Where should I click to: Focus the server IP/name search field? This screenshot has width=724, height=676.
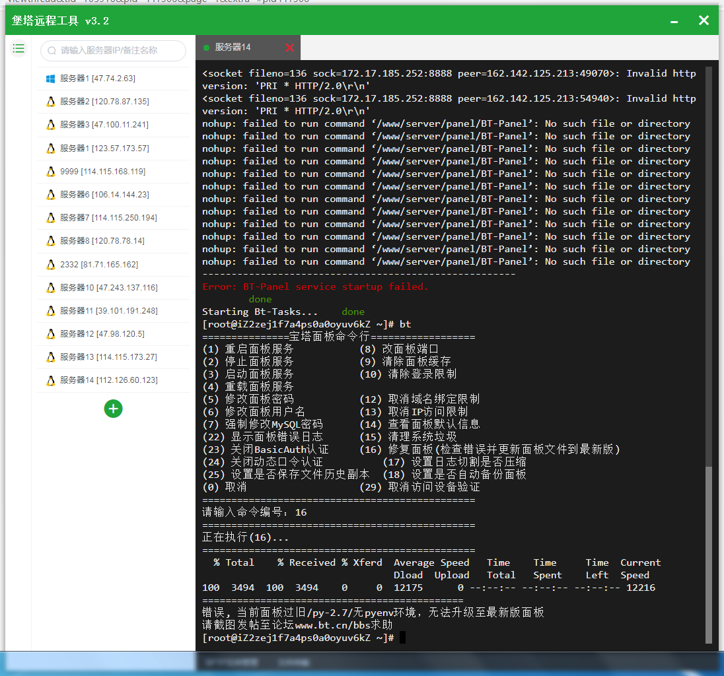click(113, 51)
